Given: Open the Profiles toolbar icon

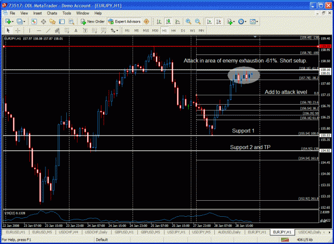Looking at the screenshot, I should click(20, 21).
